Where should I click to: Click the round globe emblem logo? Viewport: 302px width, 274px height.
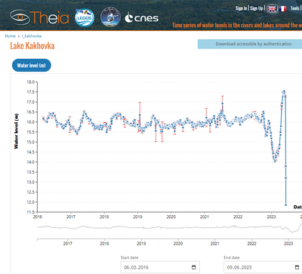pyautogui.click(x=110, y=17)
